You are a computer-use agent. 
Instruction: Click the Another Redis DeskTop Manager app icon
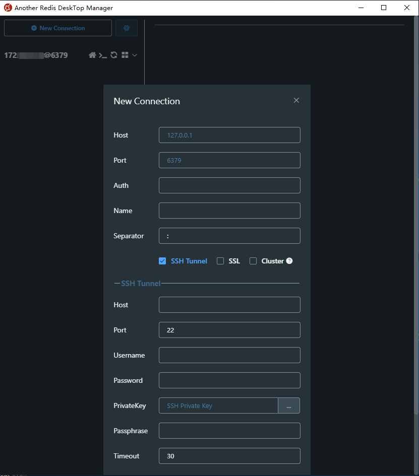pos(8,8)
